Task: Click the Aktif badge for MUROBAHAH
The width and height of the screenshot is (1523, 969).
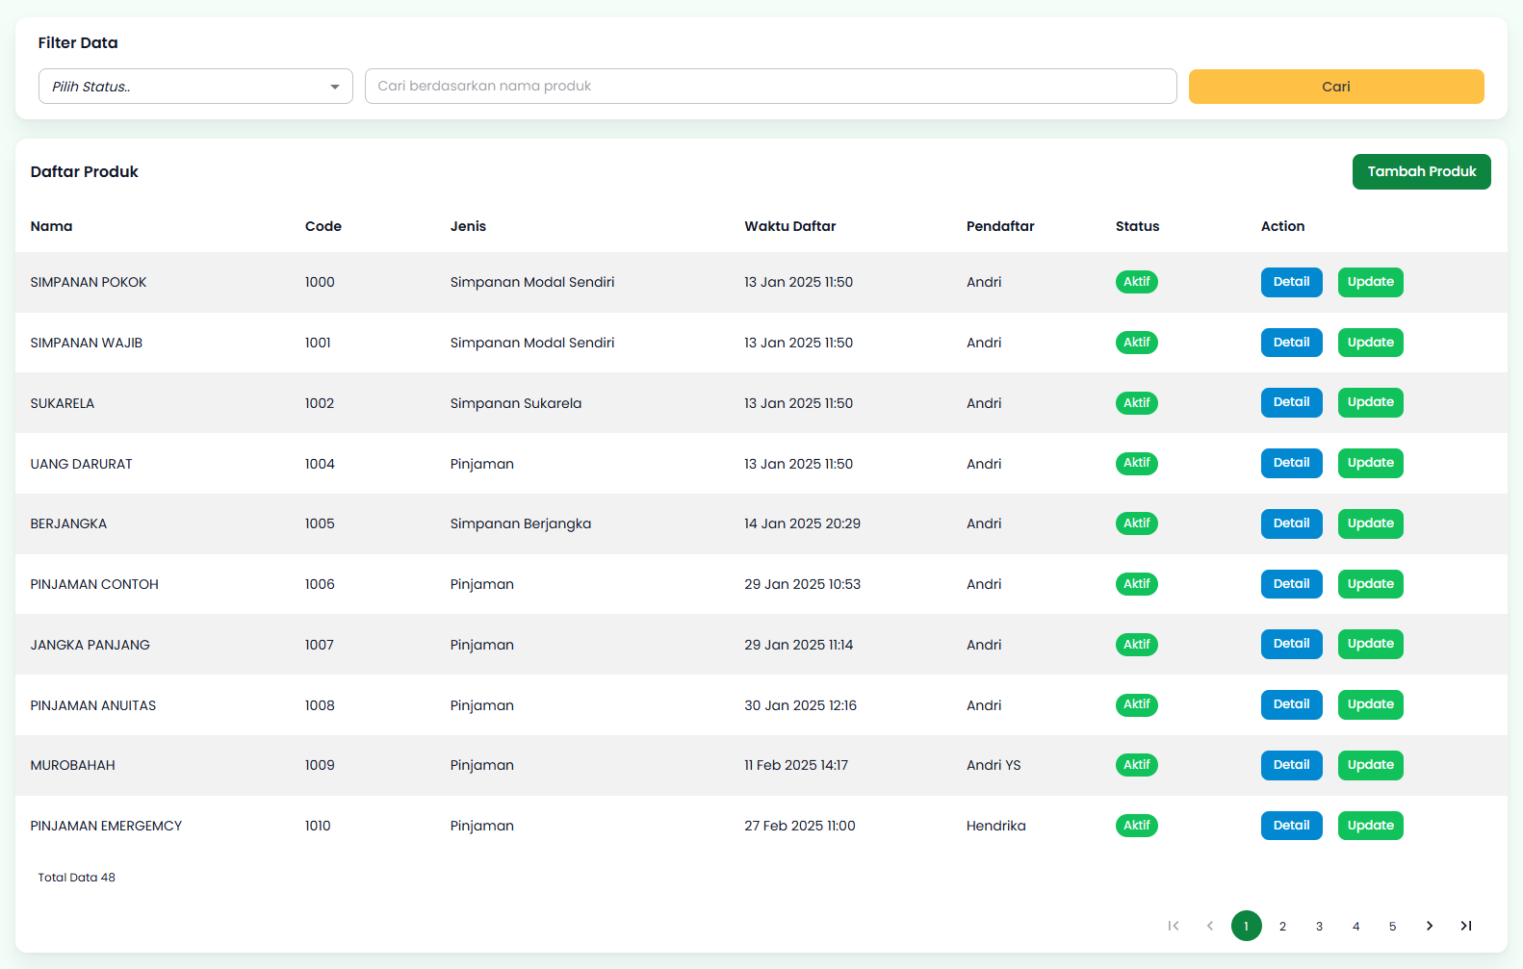Action: point(1136,765)
